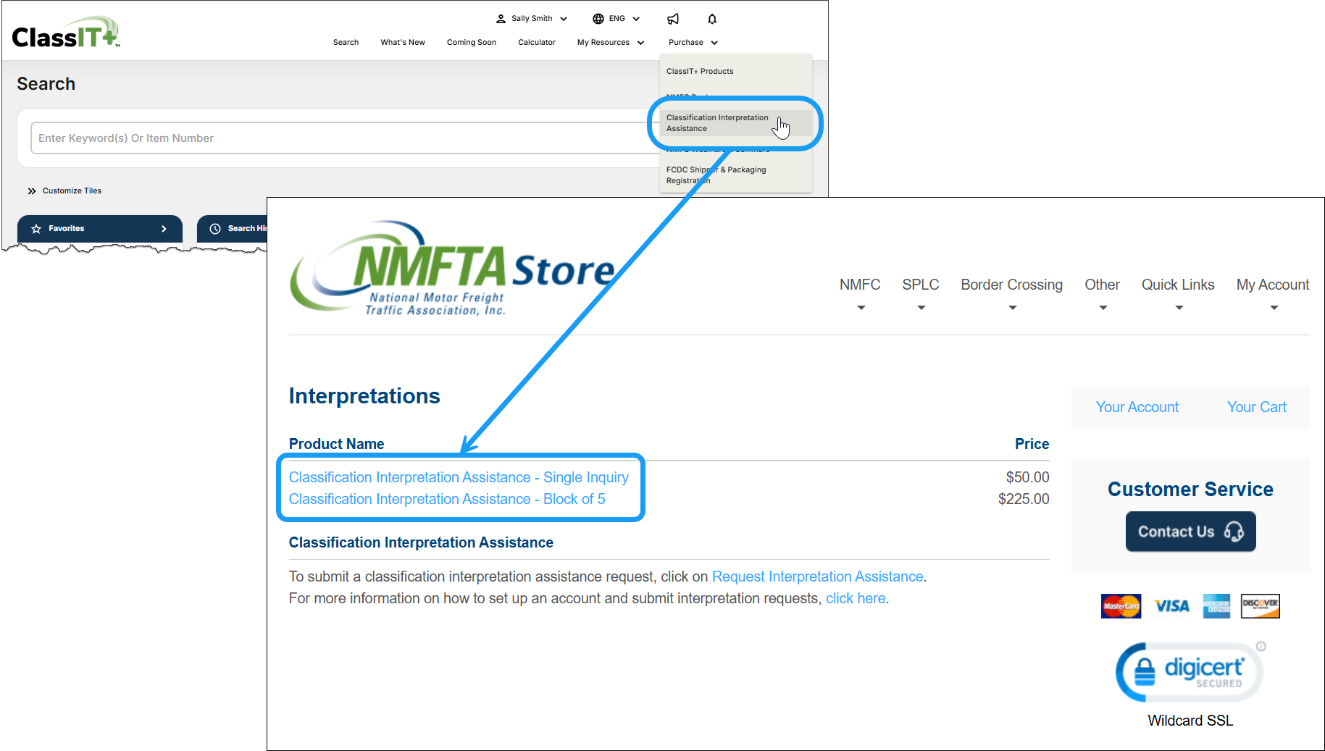Click the Discover card icon
The width and height of the screenshot is (1325, 751).
[x=1261, y=605]
